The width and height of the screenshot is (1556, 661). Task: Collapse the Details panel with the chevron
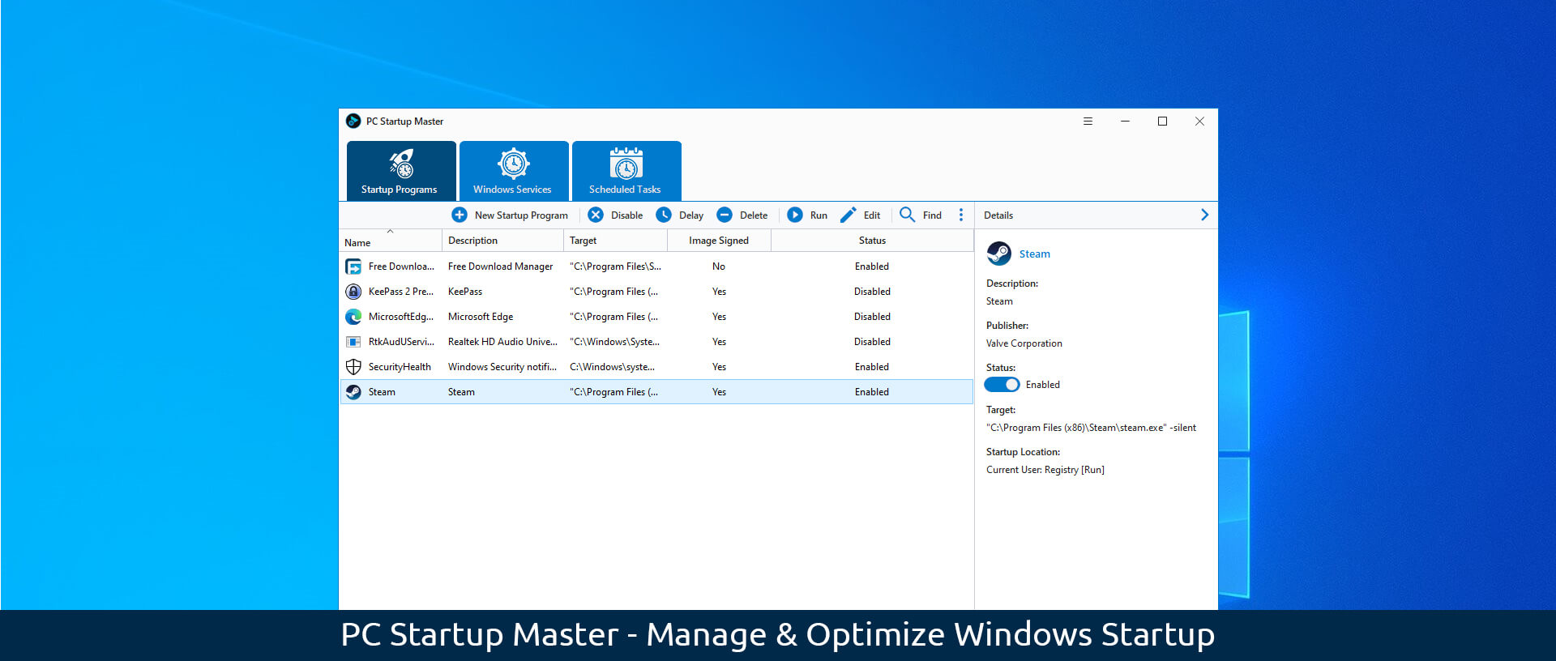(1204, 215)
